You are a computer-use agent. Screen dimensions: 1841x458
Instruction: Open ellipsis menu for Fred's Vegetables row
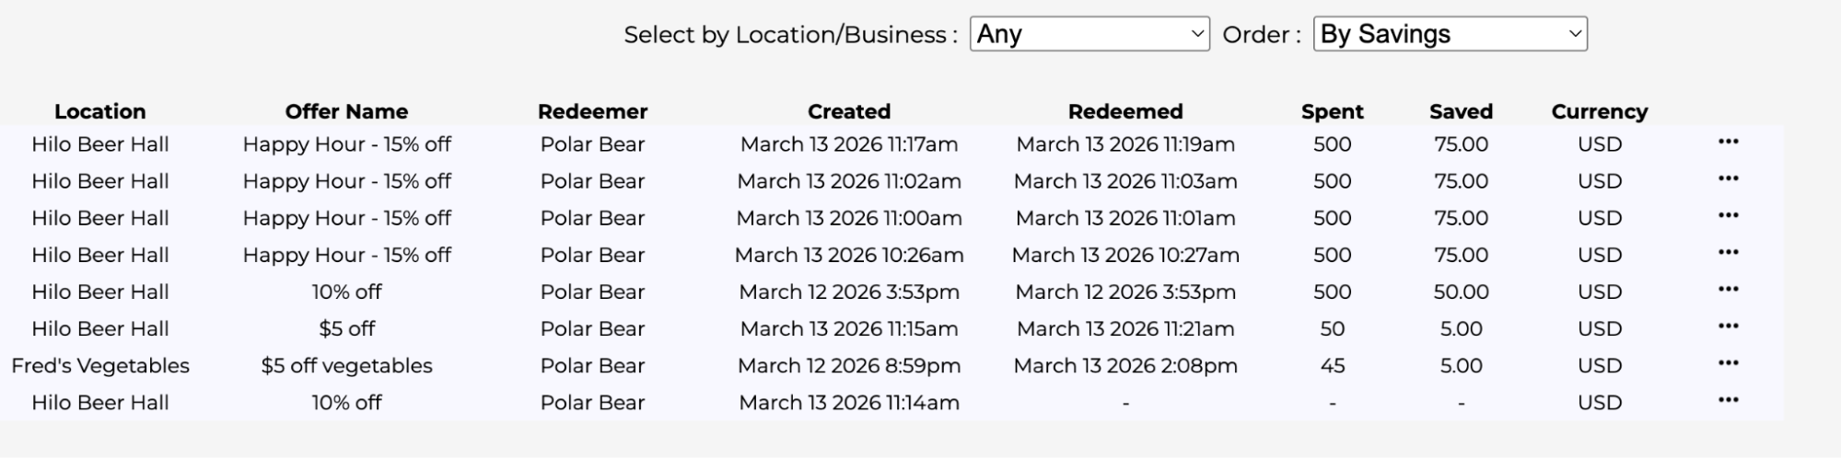point(1728,363)
